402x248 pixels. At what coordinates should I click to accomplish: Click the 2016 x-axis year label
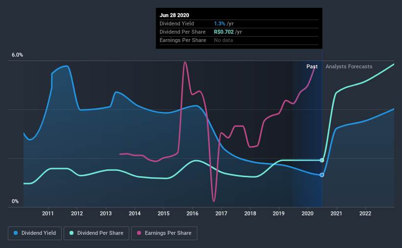click(192, 213)
